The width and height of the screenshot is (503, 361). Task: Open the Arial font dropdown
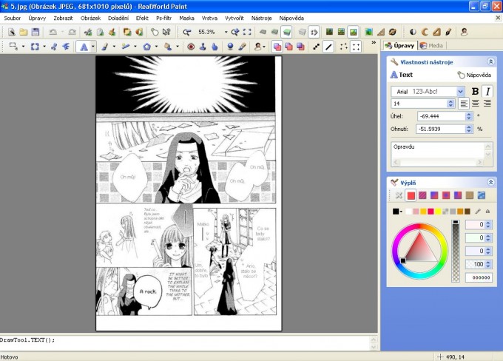460,92
